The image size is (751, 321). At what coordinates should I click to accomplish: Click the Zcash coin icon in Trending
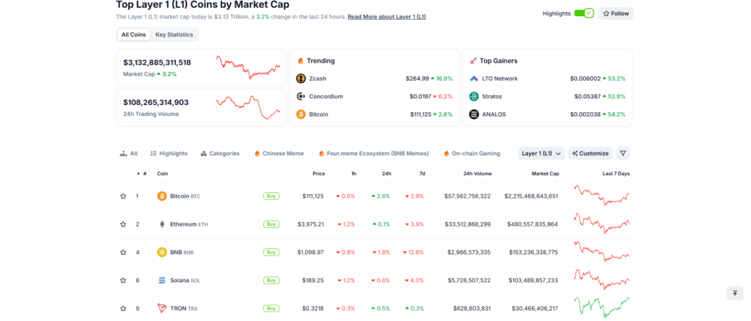(x=301, y=78)
